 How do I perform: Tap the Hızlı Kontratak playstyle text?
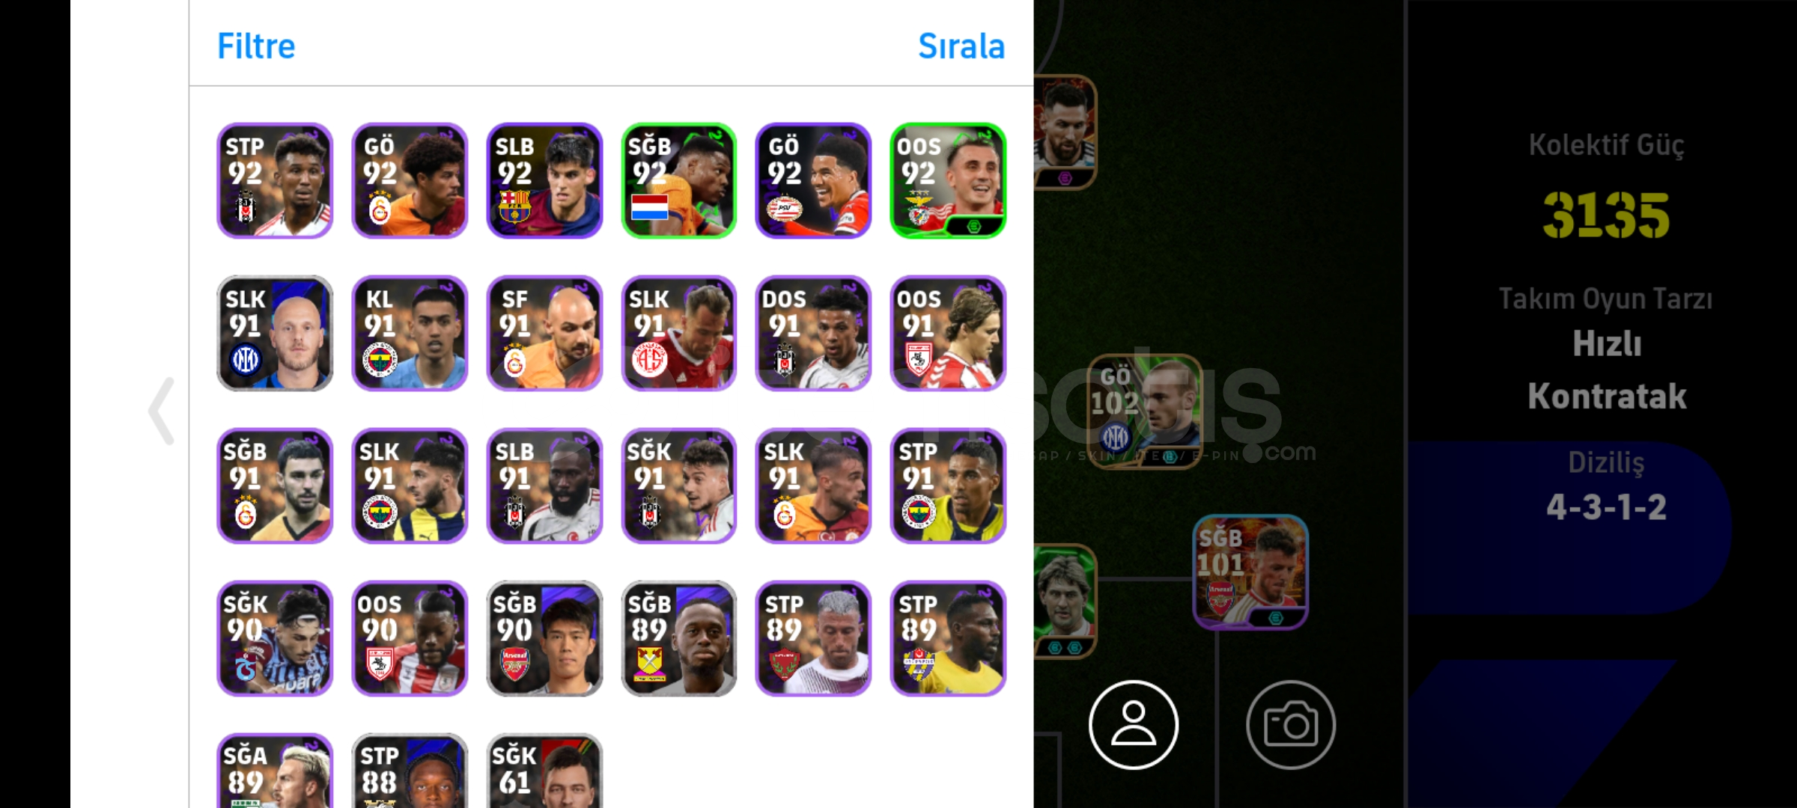[x=1607, y=370]
